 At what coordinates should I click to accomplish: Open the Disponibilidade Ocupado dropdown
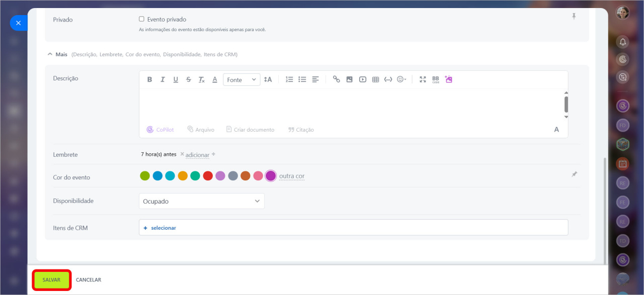(x=202, y=201)
